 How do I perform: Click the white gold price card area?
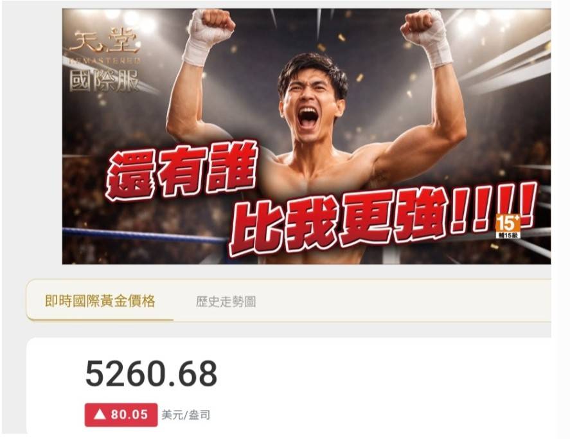click(289, 386)
